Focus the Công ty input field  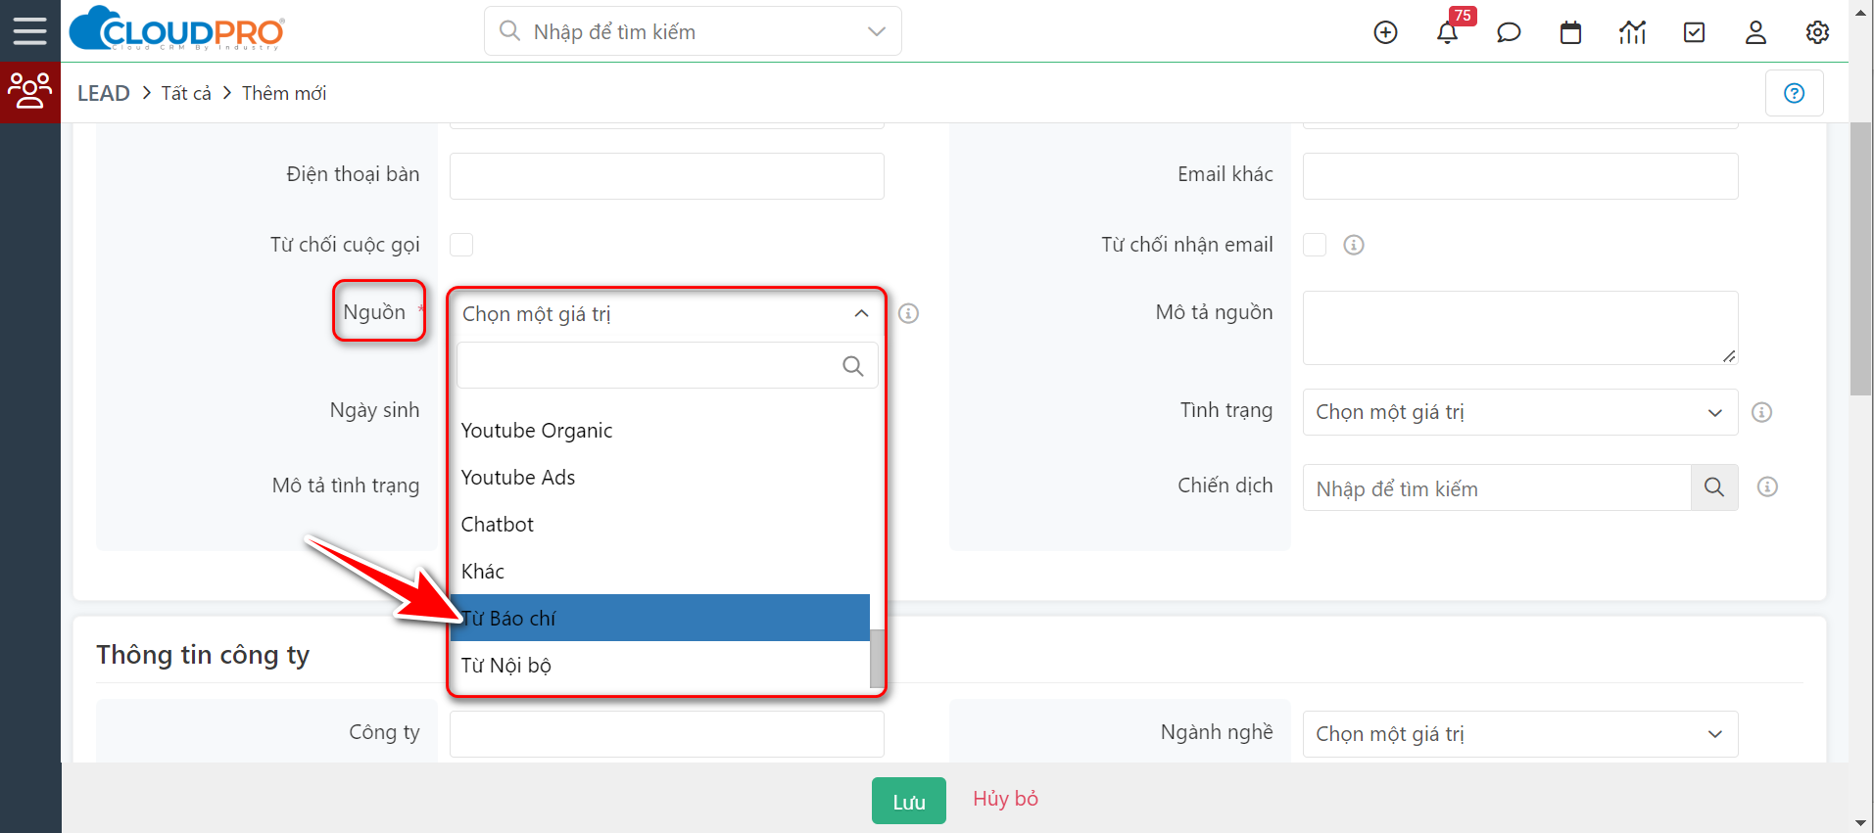(x=667, y=734)
